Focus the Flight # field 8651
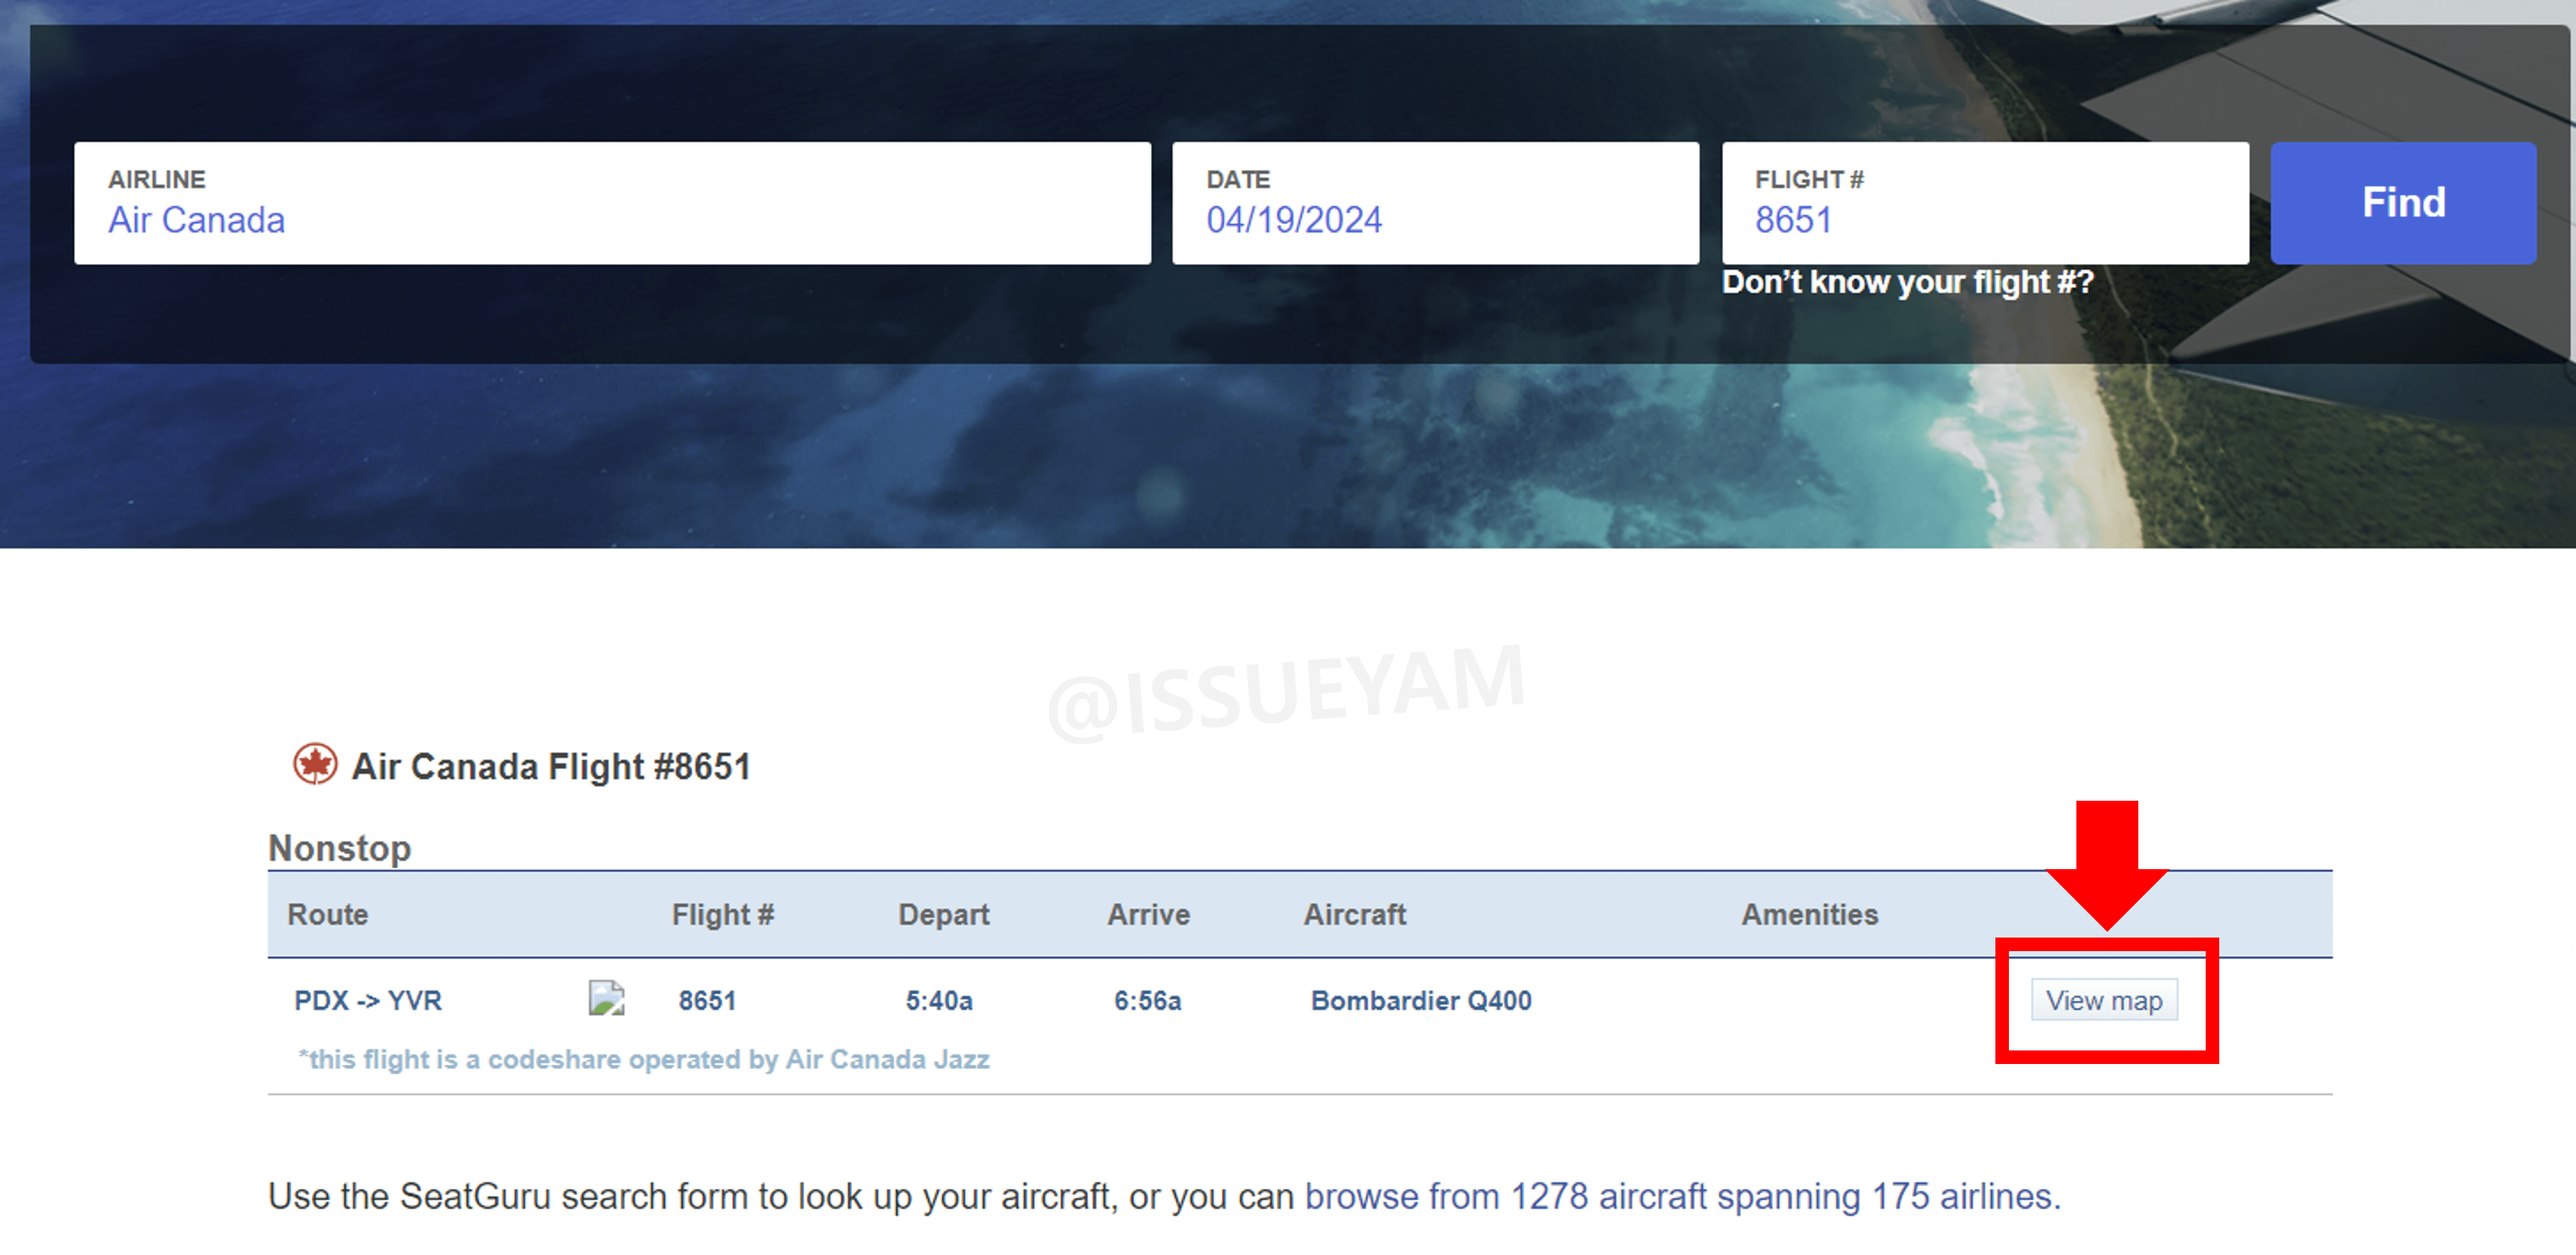 click(1985, 203)
